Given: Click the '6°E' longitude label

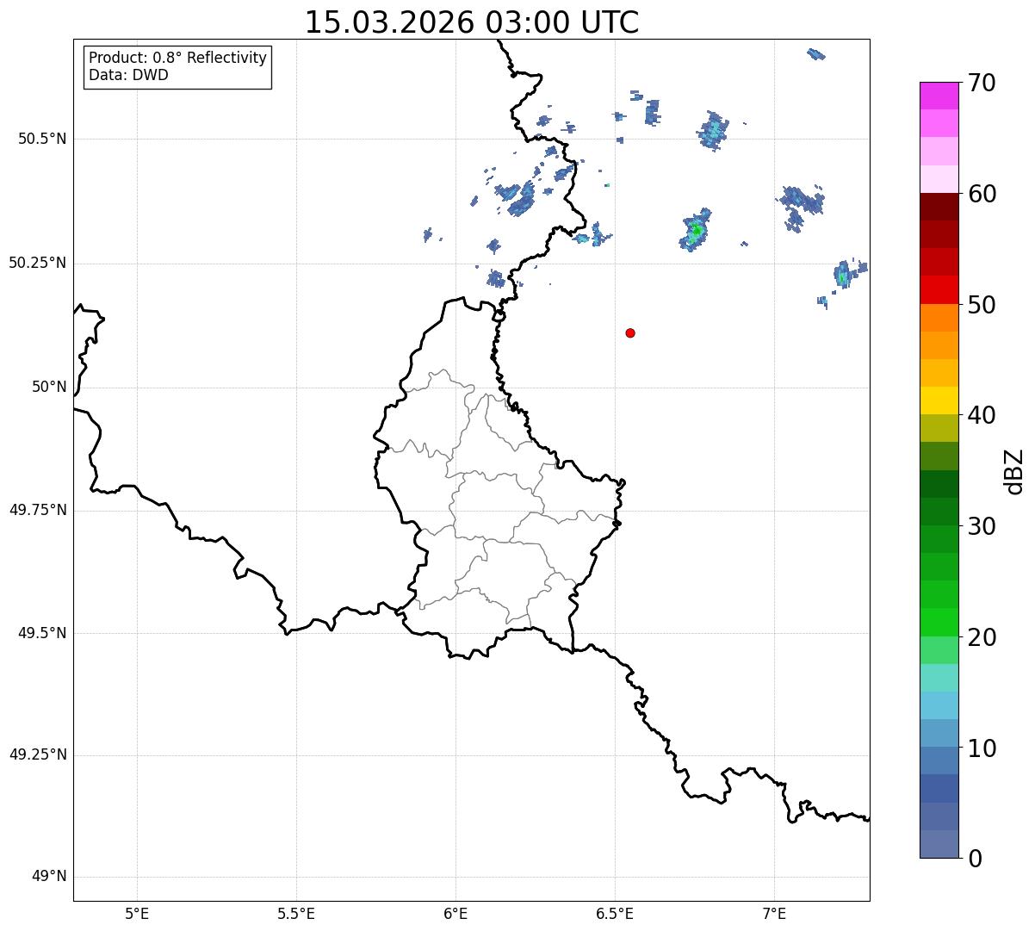Looking at the screenshot, I should click(x=456, y=914).
